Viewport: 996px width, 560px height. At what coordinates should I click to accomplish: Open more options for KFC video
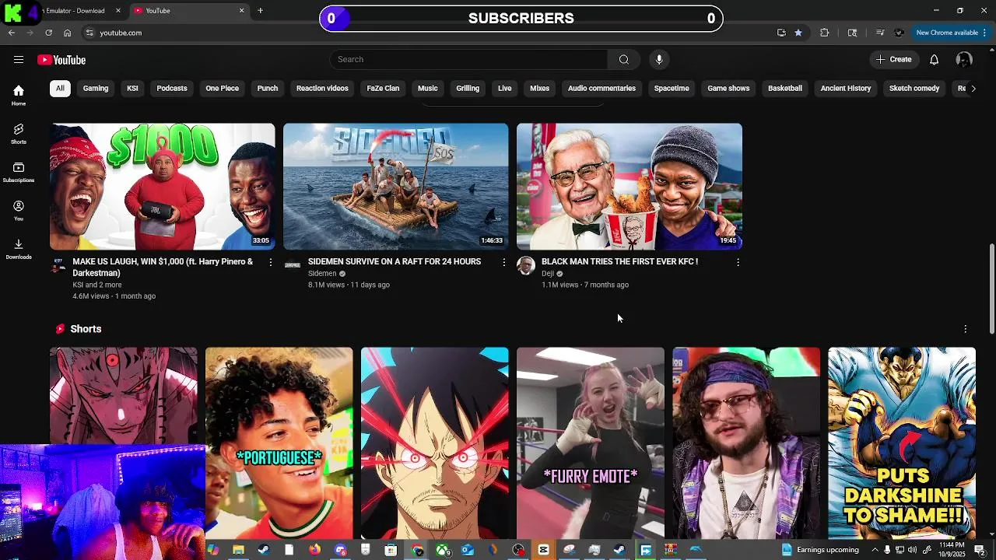(x=738, y=263)
